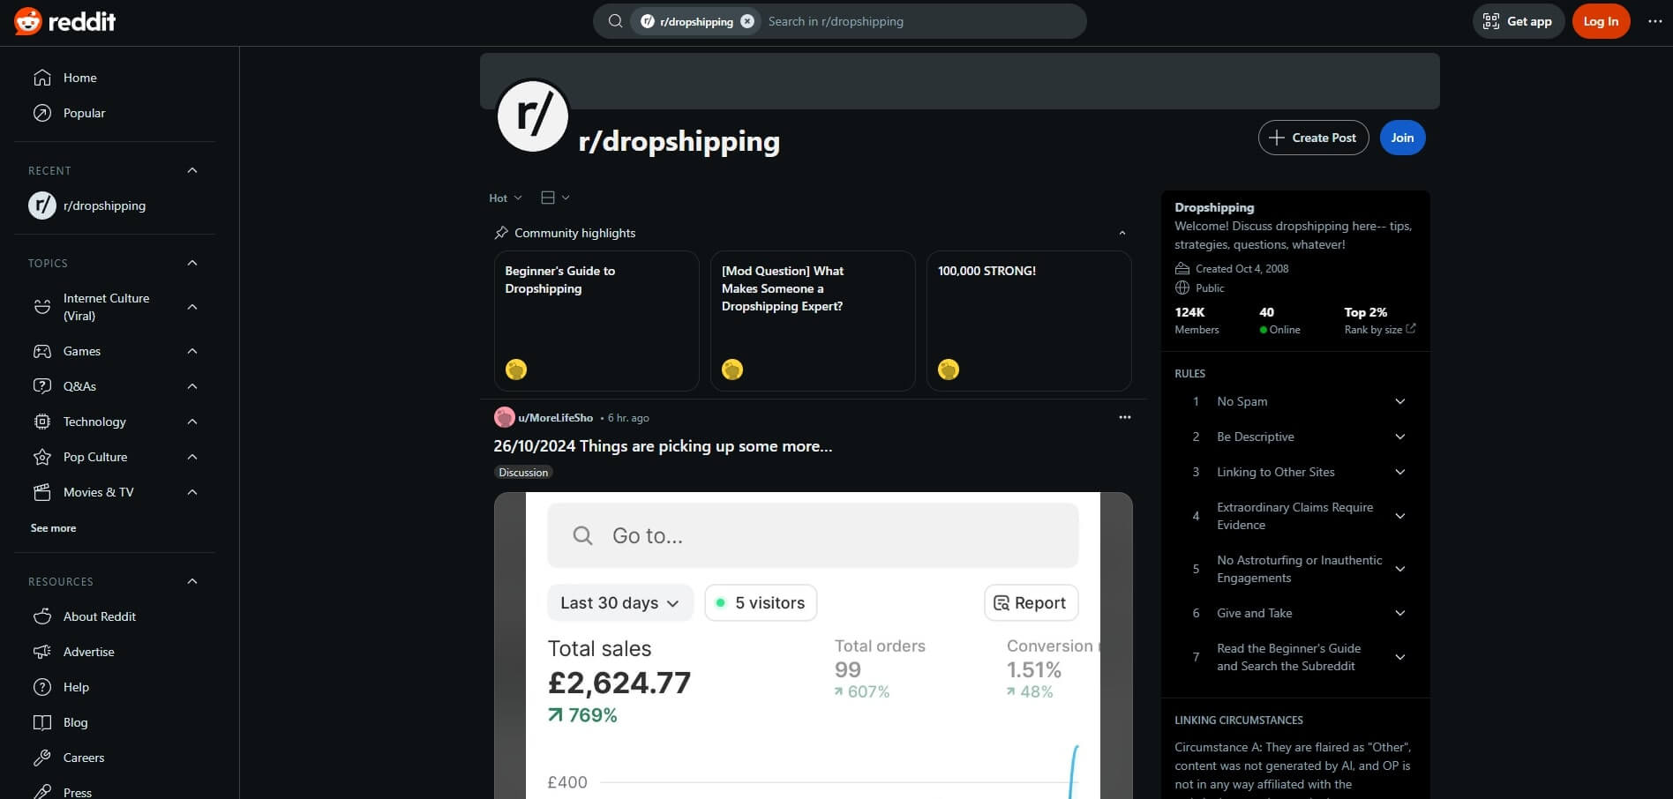Open the top-right three-dot menu
The height and width of the screenshot is (799, 1673).
coord(1654,21)
